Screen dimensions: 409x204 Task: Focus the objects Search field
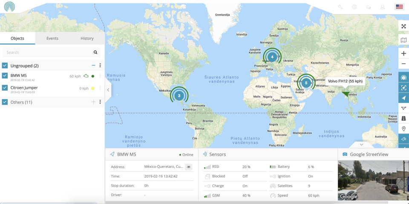coord(52,52)
